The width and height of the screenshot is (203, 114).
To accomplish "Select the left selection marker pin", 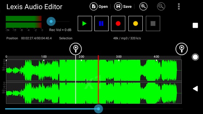I will (x=75, y=49).
